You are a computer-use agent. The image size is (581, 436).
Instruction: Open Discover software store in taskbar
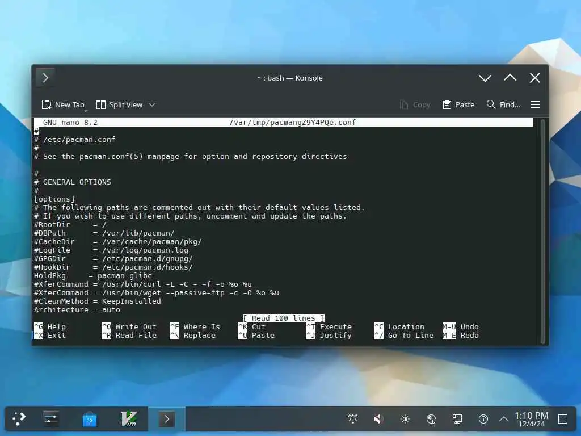click(x=89, y=419)
